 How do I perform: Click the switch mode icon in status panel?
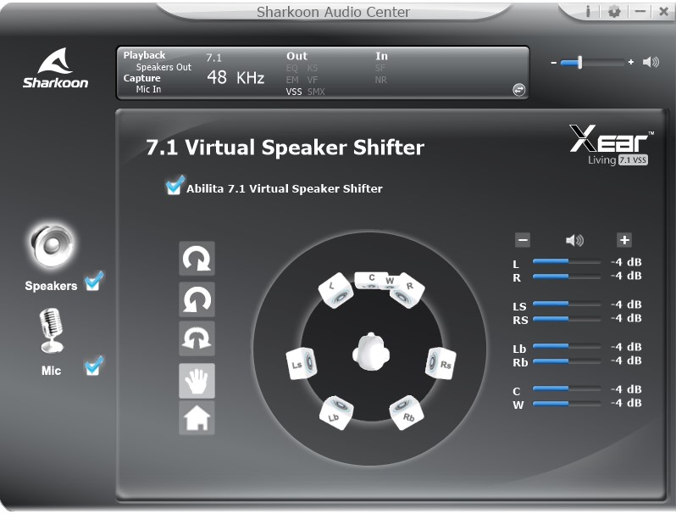point(519,90)
